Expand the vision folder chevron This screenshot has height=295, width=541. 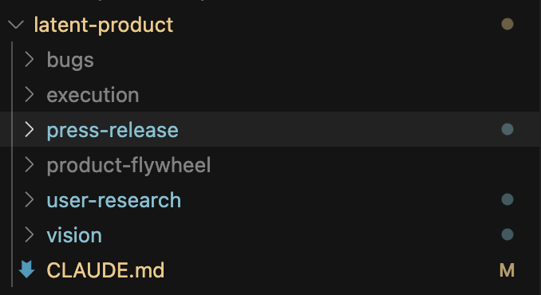[30, 235]
